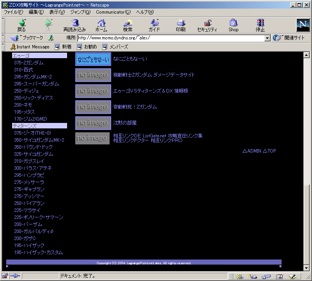
Task: Open the ガイド guide toolbar icon
Action: (x=154, y=25)
